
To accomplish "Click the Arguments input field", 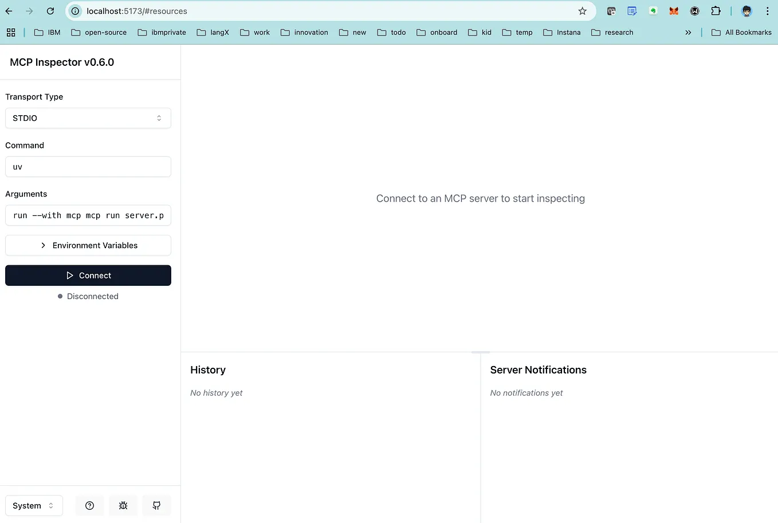I will coord(88,215).
